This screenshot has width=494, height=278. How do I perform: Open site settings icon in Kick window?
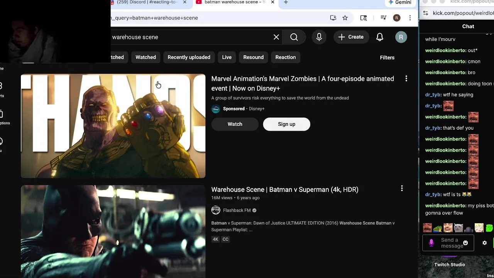(x=426, y=13)
